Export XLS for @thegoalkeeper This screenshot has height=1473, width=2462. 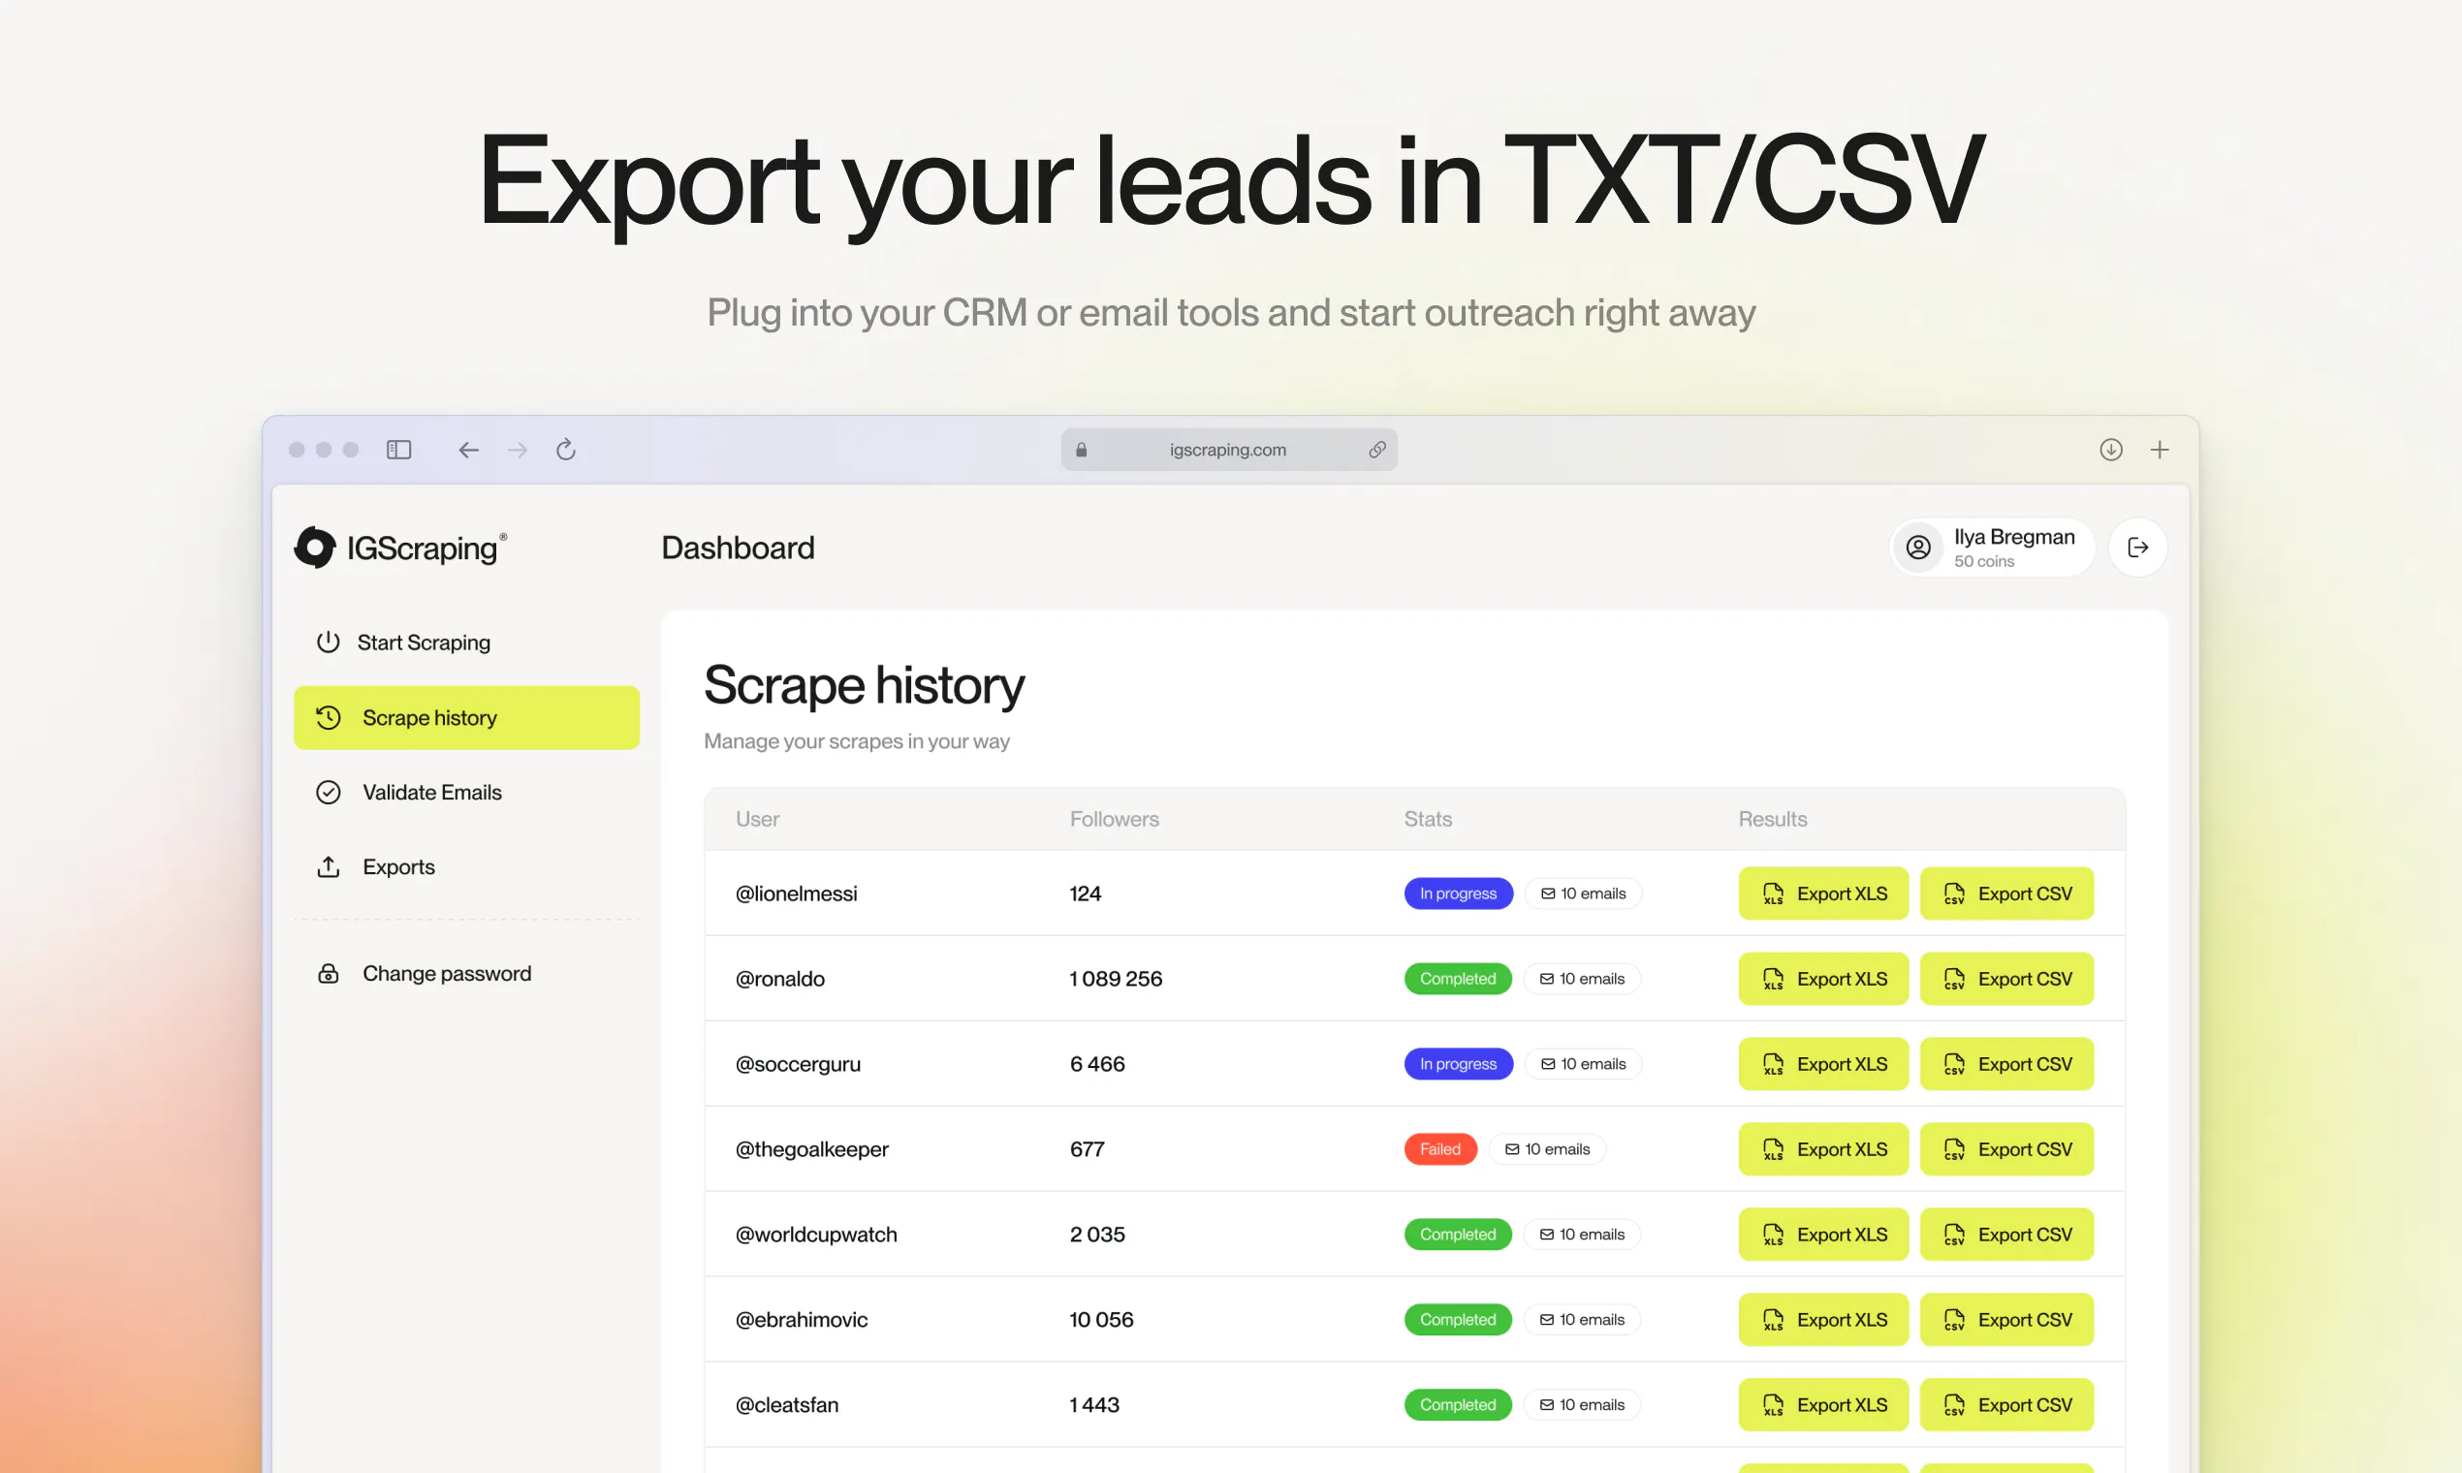coord(1823,1149)
